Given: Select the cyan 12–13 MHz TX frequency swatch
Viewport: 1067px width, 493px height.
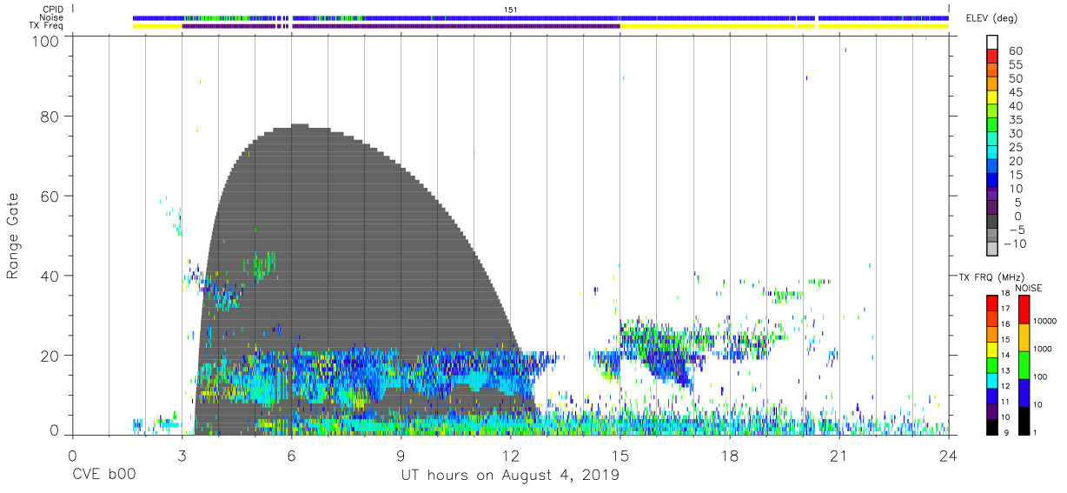Looking at the screenshot, I should click(x=992, y=379).
